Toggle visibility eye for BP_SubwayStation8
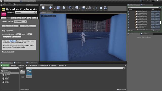 128,21
